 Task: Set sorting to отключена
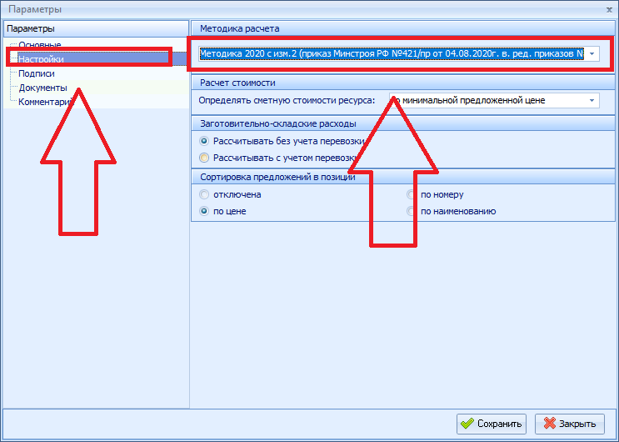tap(205, 194)
